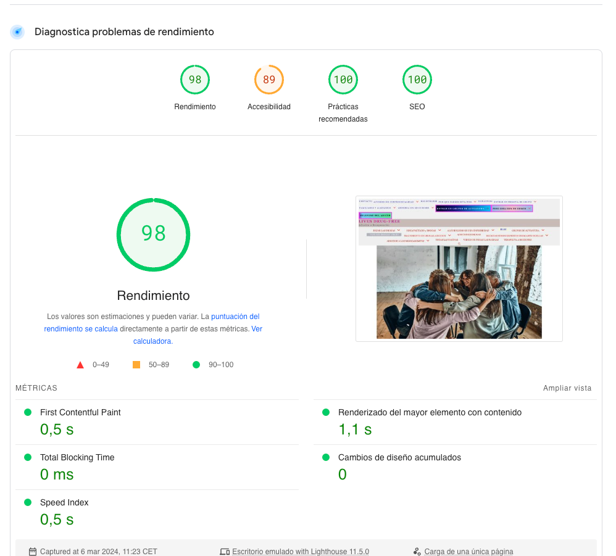
Task: Click the 'First Contentful Paint' metric label
Action: tap(80, 412)
